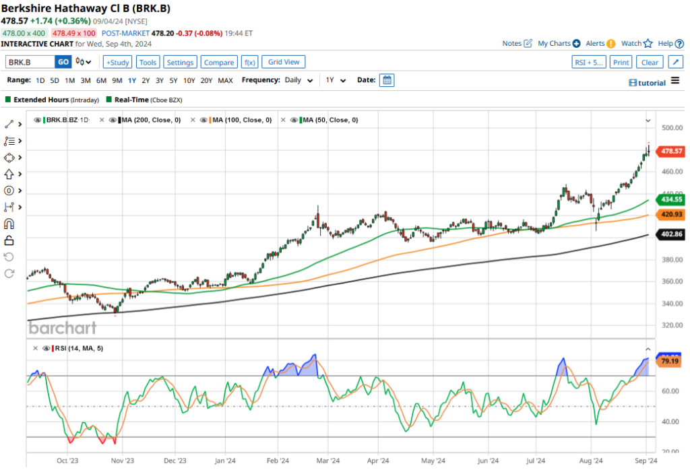
Task: Click the Alerts exclamation icon
Action: tap(610, 43)
